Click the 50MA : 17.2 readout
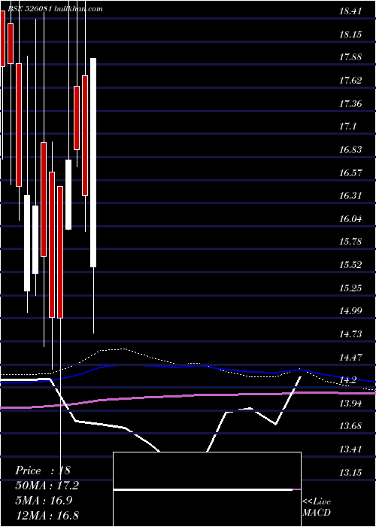Viewport: 376px width, 527px height. (x=47, y=486)
